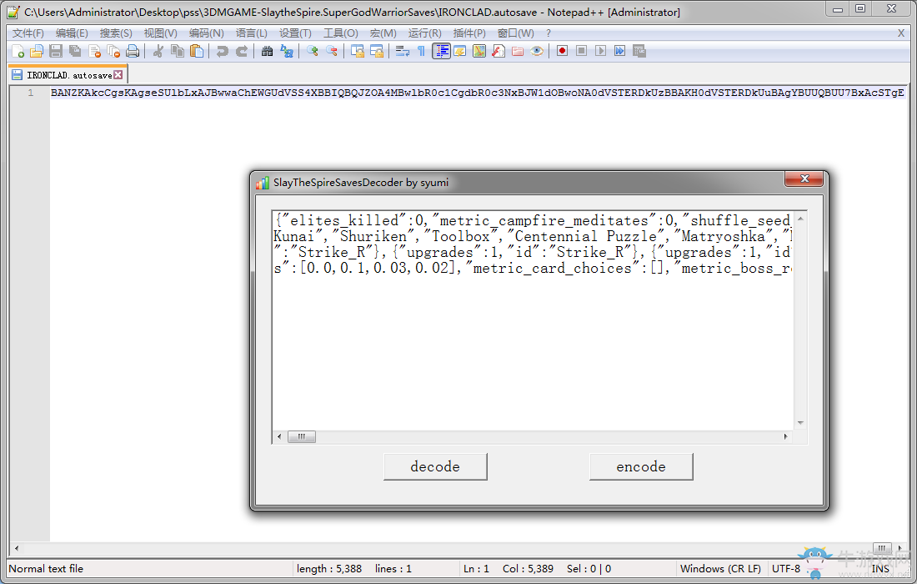
Task: Open Find with the binoculars icon
Action: (267, 52)
